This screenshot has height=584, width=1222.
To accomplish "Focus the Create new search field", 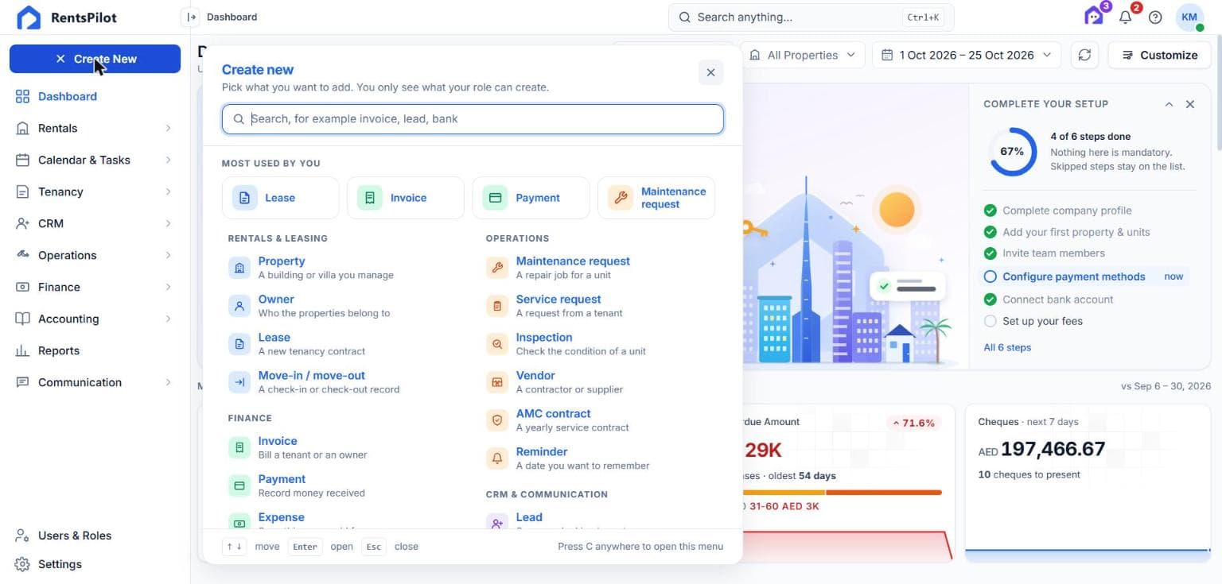I will tap(473, 119).
